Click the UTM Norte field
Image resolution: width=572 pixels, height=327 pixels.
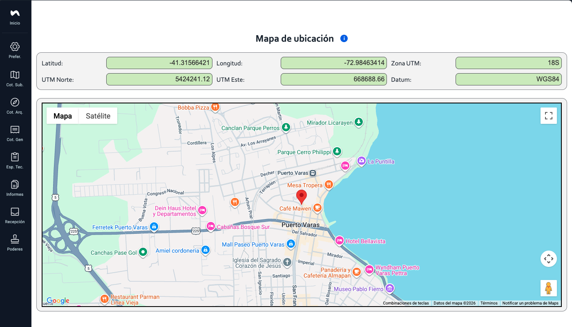click(x=159, y=79)
